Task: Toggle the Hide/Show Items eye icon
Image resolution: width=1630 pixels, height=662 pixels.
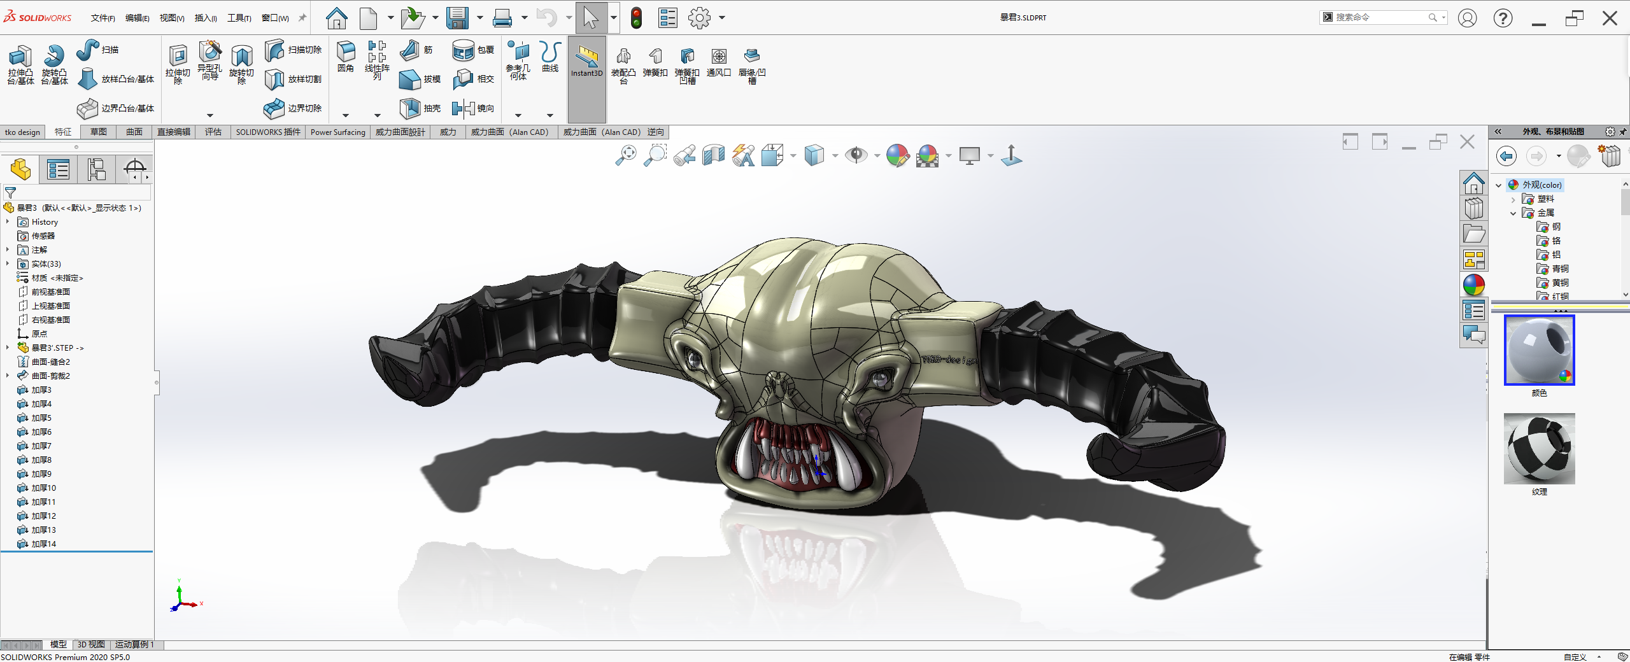Action: click(856, 155)
